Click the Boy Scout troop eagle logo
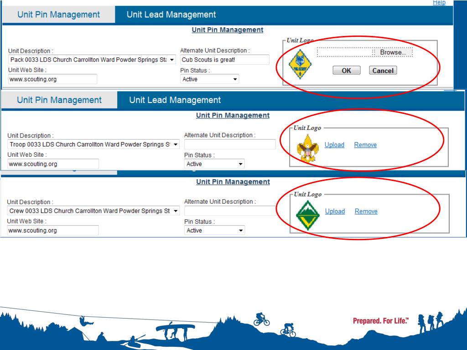The width and height of the screenshot is (467, 350). pos(308,148)
